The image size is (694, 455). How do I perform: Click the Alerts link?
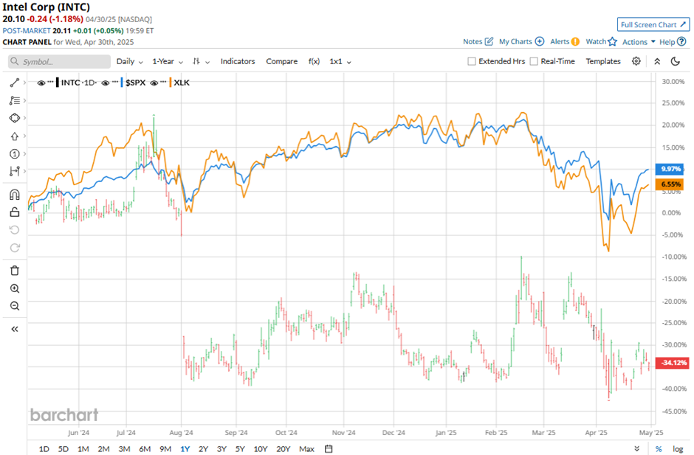[560, 41]
